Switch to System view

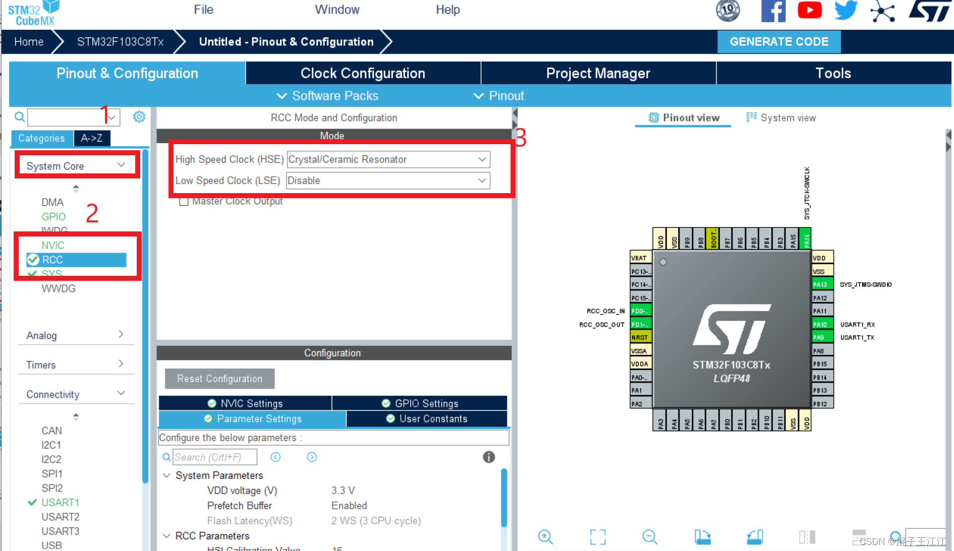click(781, 117)
